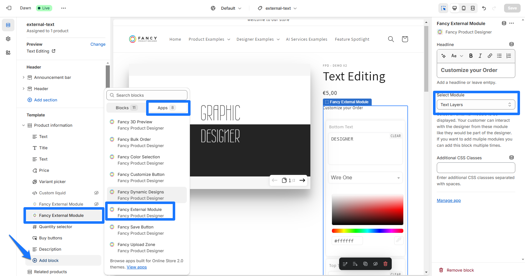Screen dimensions: 525x276
Task: Choose Fancy Color Selection app block
Action: pyautogui.click(x=147, y=160)
